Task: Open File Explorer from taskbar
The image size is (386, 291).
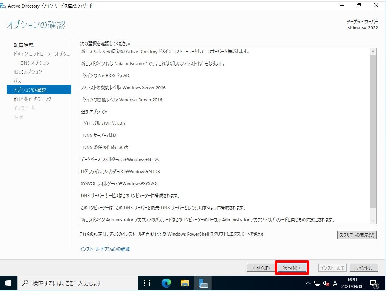Action: coord(185,283)
